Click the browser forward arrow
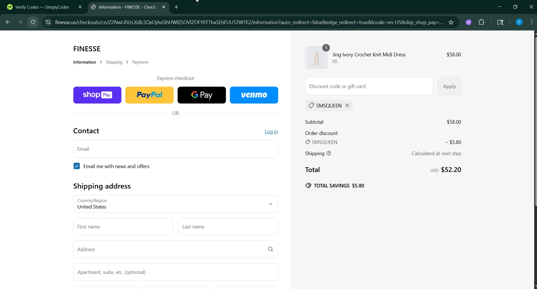537x289 pixels. pyautogui.click(x=20, y=22)
